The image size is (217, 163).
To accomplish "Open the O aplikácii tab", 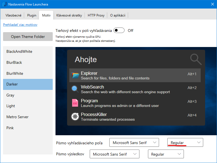I will 118,15.
